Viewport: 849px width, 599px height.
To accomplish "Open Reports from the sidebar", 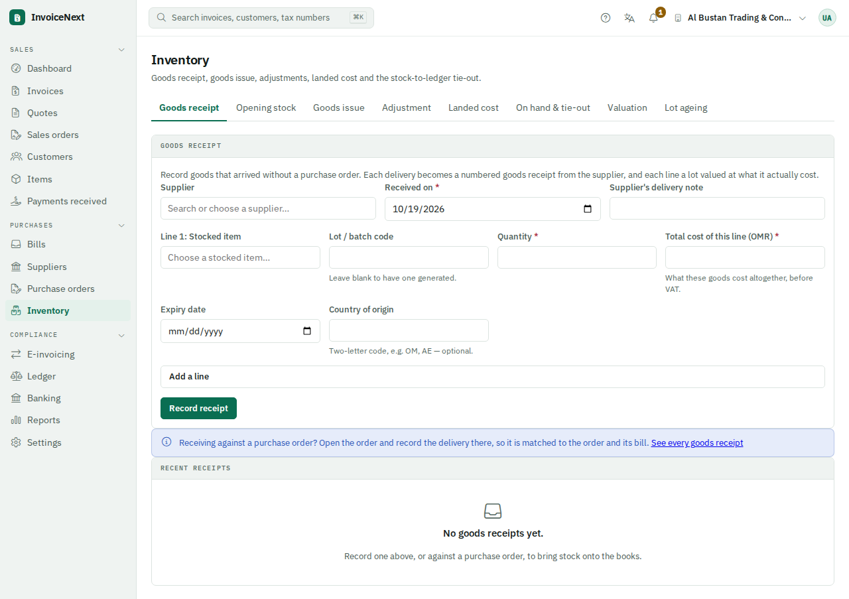I will coord(68,420).
